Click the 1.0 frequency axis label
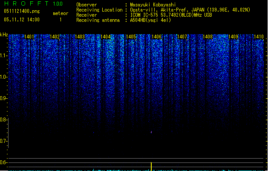The image size is (268, 171). (x=3, y=77)
